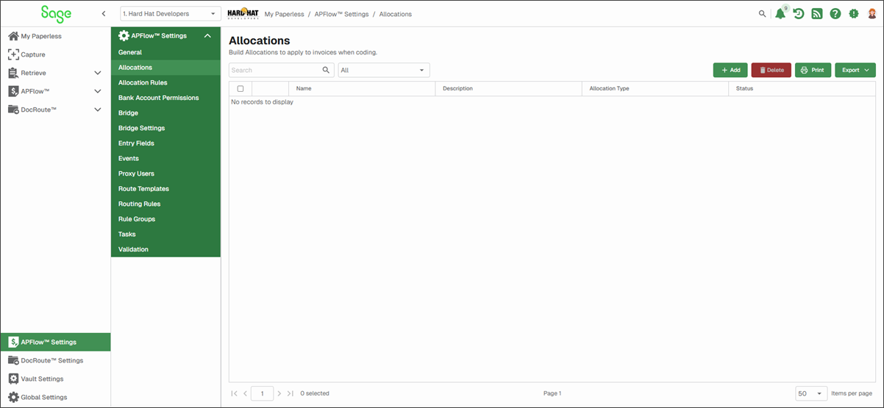The image size is (884, 408).
Task: Go to the previous page arrow
Action: click(x=245, y=393)
